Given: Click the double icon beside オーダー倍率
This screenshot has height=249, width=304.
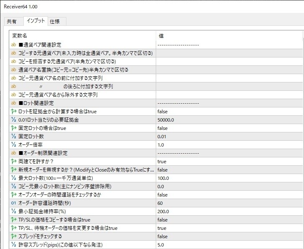Looking at the screenshot, I should point(13,144).
